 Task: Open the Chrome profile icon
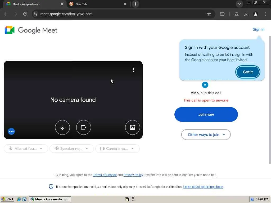click(x=256, y=14)
